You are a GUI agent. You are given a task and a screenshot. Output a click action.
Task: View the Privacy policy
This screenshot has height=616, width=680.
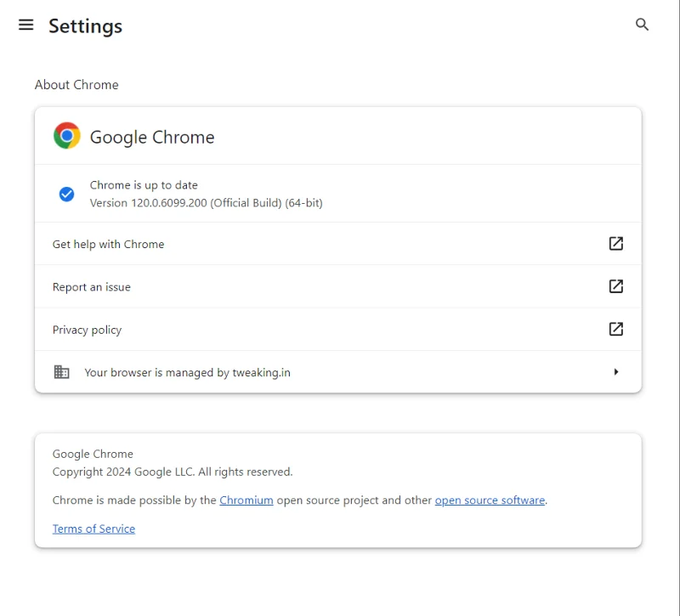point(87,330)
